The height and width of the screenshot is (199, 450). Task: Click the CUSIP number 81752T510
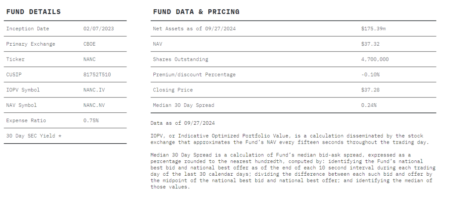click(x=97, y=75)
